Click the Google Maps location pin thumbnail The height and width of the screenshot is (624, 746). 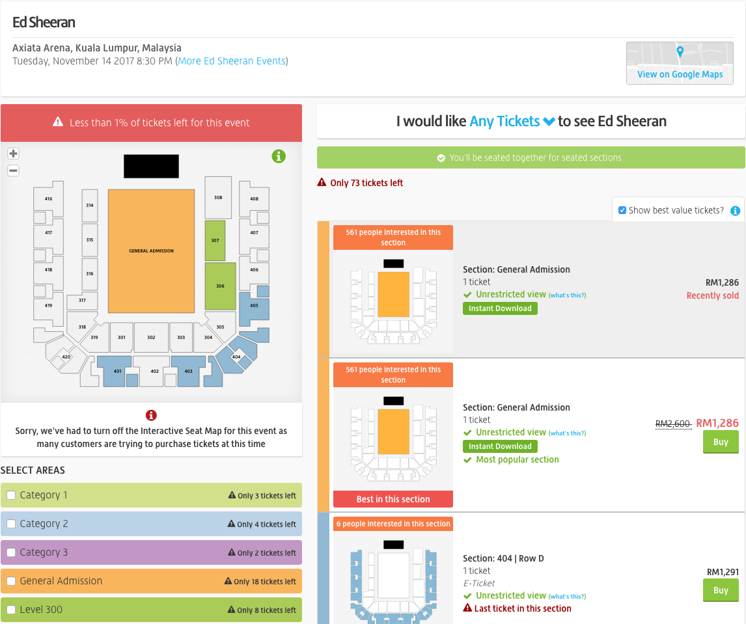coord(680,55)
